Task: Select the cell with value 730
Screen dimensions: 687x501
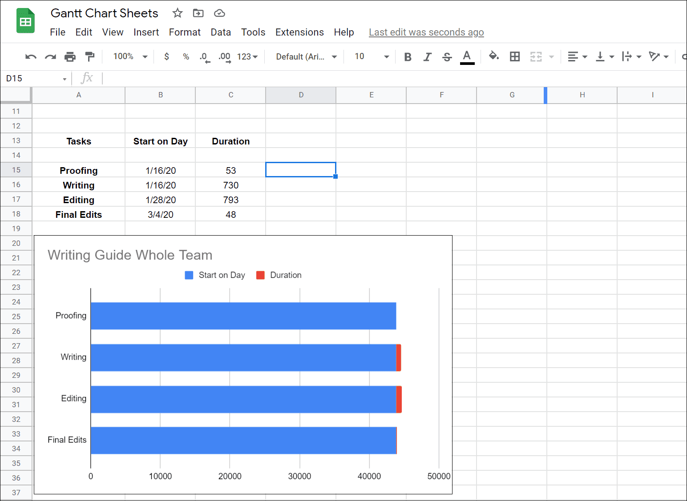Action: coord(230,184)
